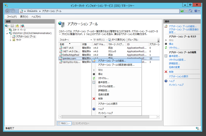
Task: Click ヘルプ link in actions pane
Action: 171,81
